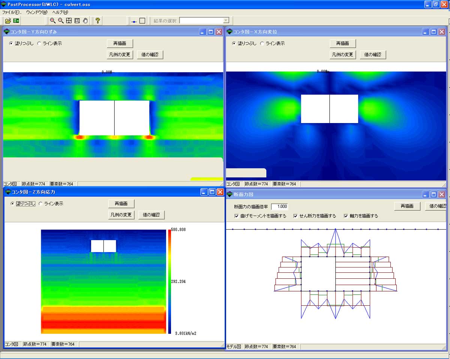Click the green exit icon in toolbar
Screen dimensions: 450x359
(16, 21)
